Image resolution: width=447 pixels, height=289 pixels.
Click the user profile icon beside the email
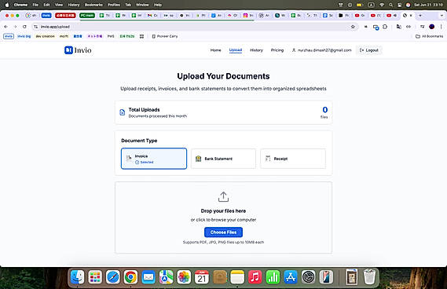[294, 50]
